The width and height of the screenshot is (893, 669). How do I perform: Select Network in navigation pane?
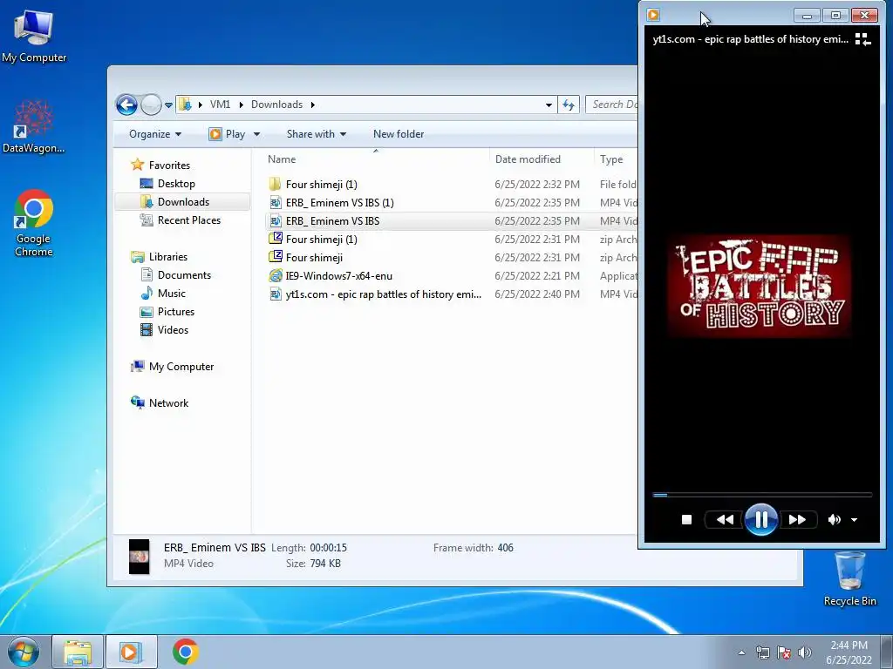(168, 403)
